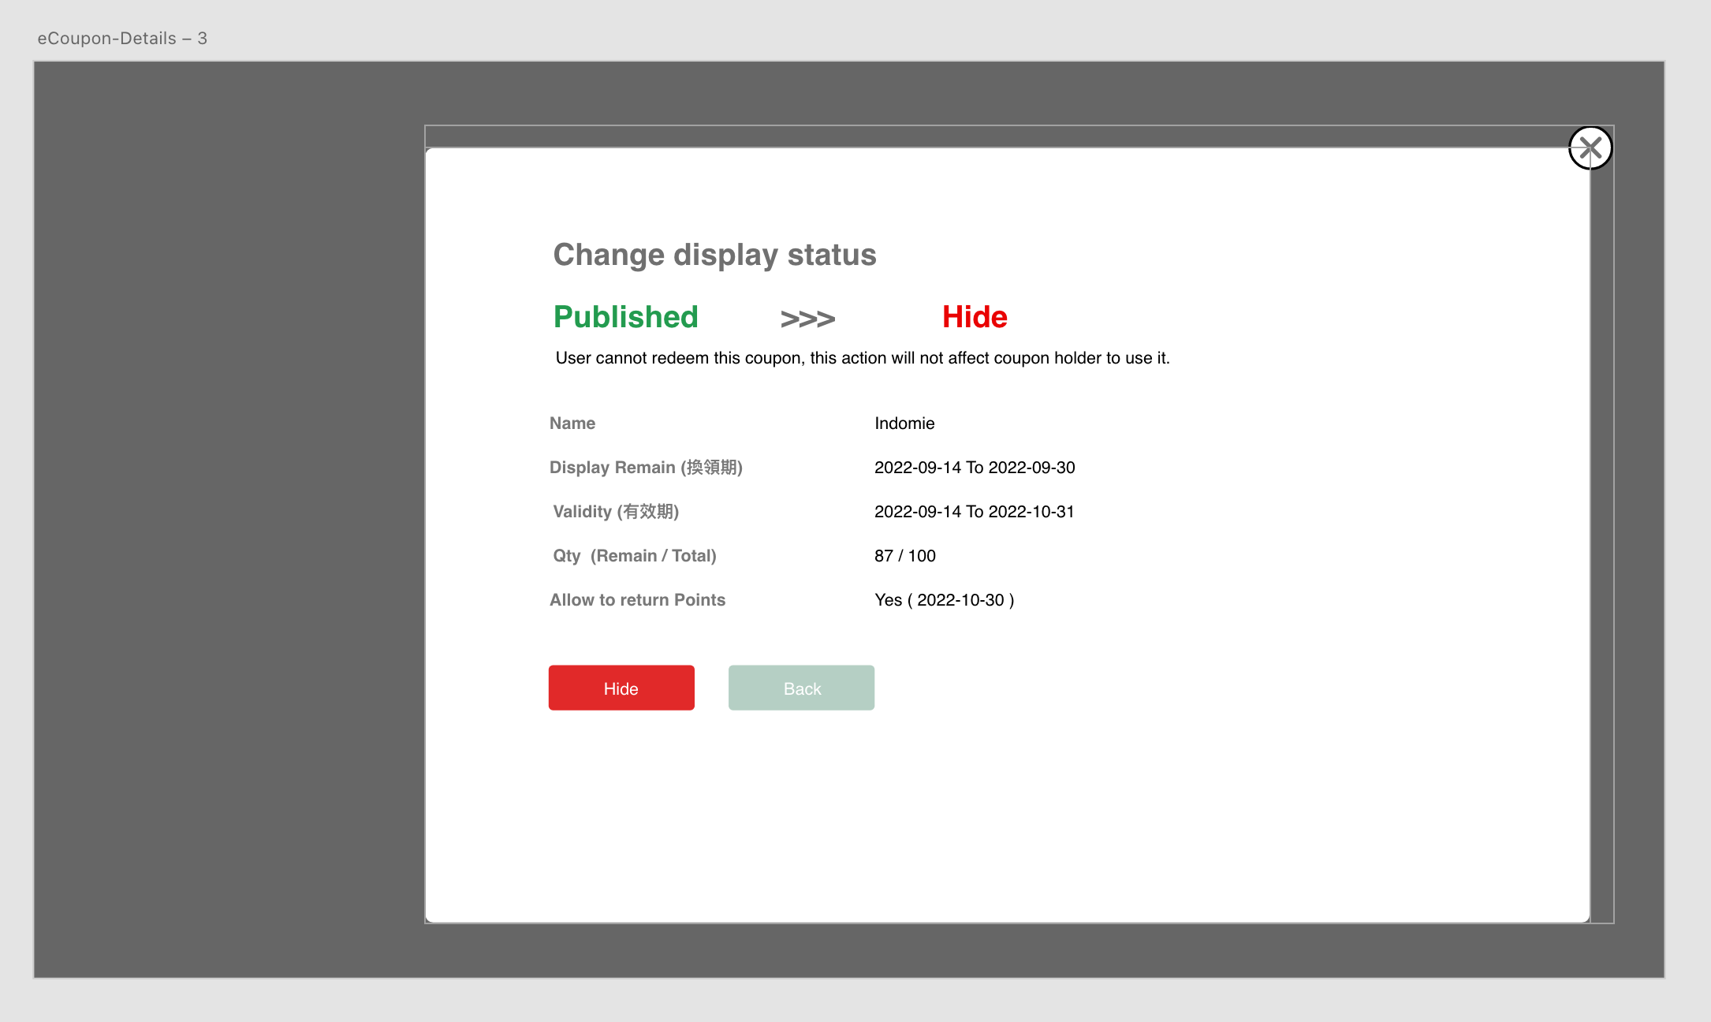The image size is (1711, 1022).
Task: Click the red Hide status heading
Action: (x=974, y=317)
